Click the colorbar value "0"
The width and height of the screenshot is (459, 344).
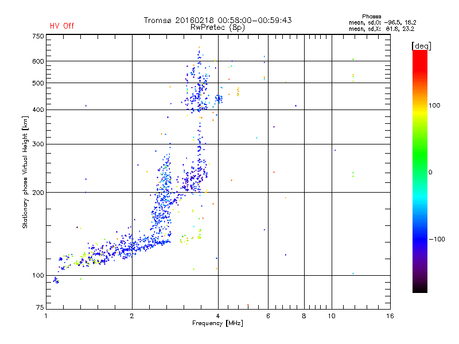430,173
